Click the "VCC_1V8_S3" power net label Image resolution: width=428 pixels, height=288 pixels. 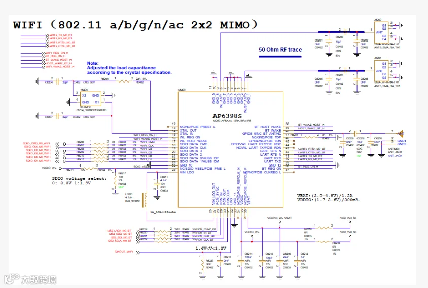348,232
